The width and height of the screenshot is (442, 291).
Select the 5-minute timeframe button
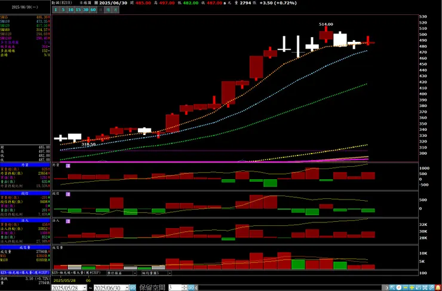[x=63, y=10]
